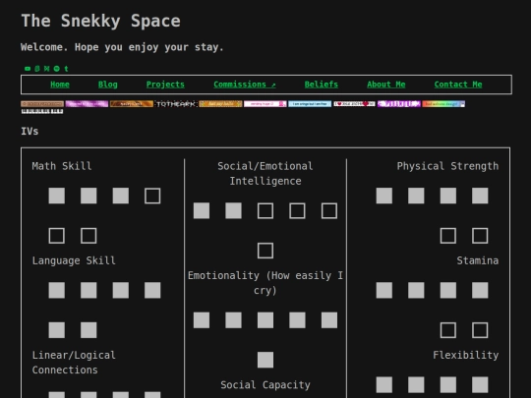Go to the Home page
This screenshot has height=398, width=531.
[60, 85]
